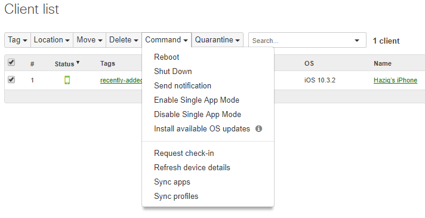Click the iOS 10.3.2 cell
Screen dimensions: 425x218
pyautogui.click(x=319, y=80)
